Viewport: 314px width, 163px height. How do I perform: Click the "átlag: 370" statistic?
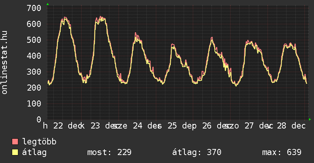197,152
